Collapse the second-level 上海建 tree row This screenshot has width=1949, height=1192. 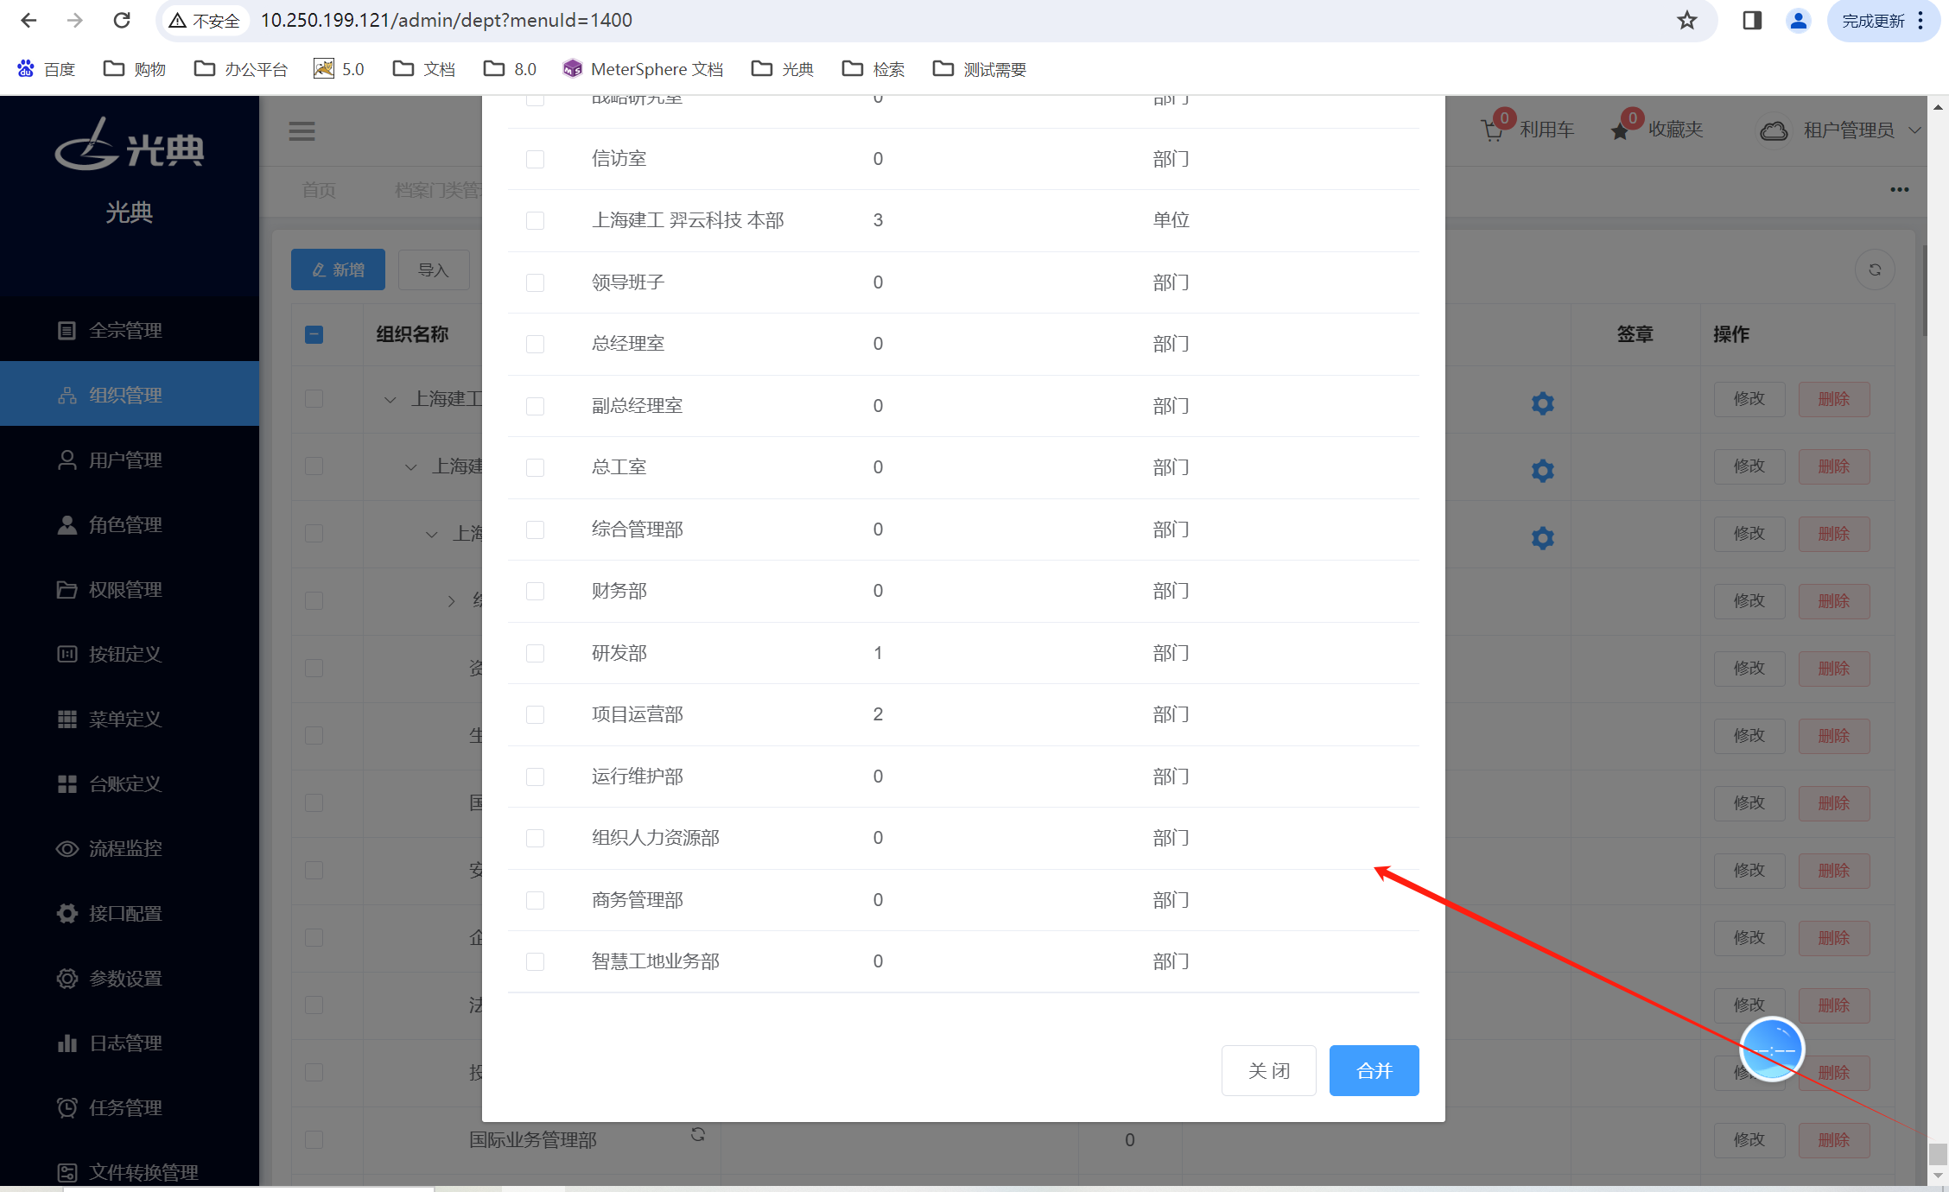pyautogui.click(x=411, y=466)
